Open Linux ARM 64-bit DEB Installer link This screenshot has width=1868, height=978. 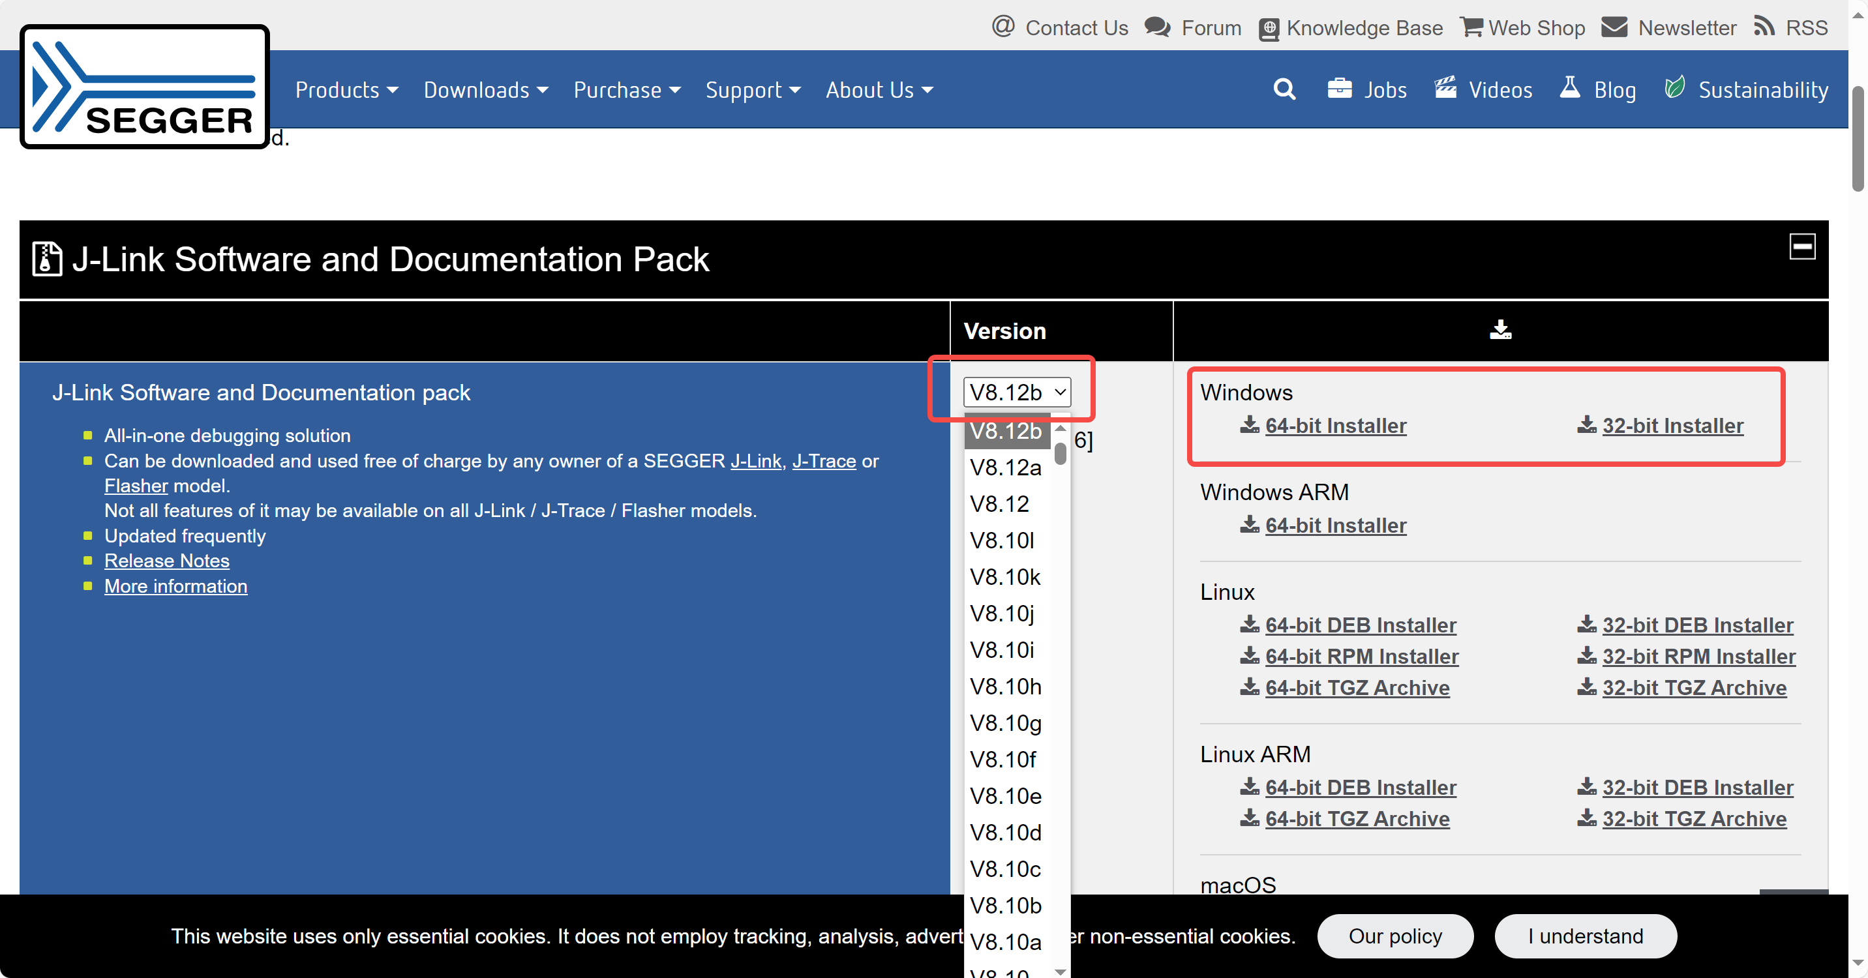(x=1361, y=788)
